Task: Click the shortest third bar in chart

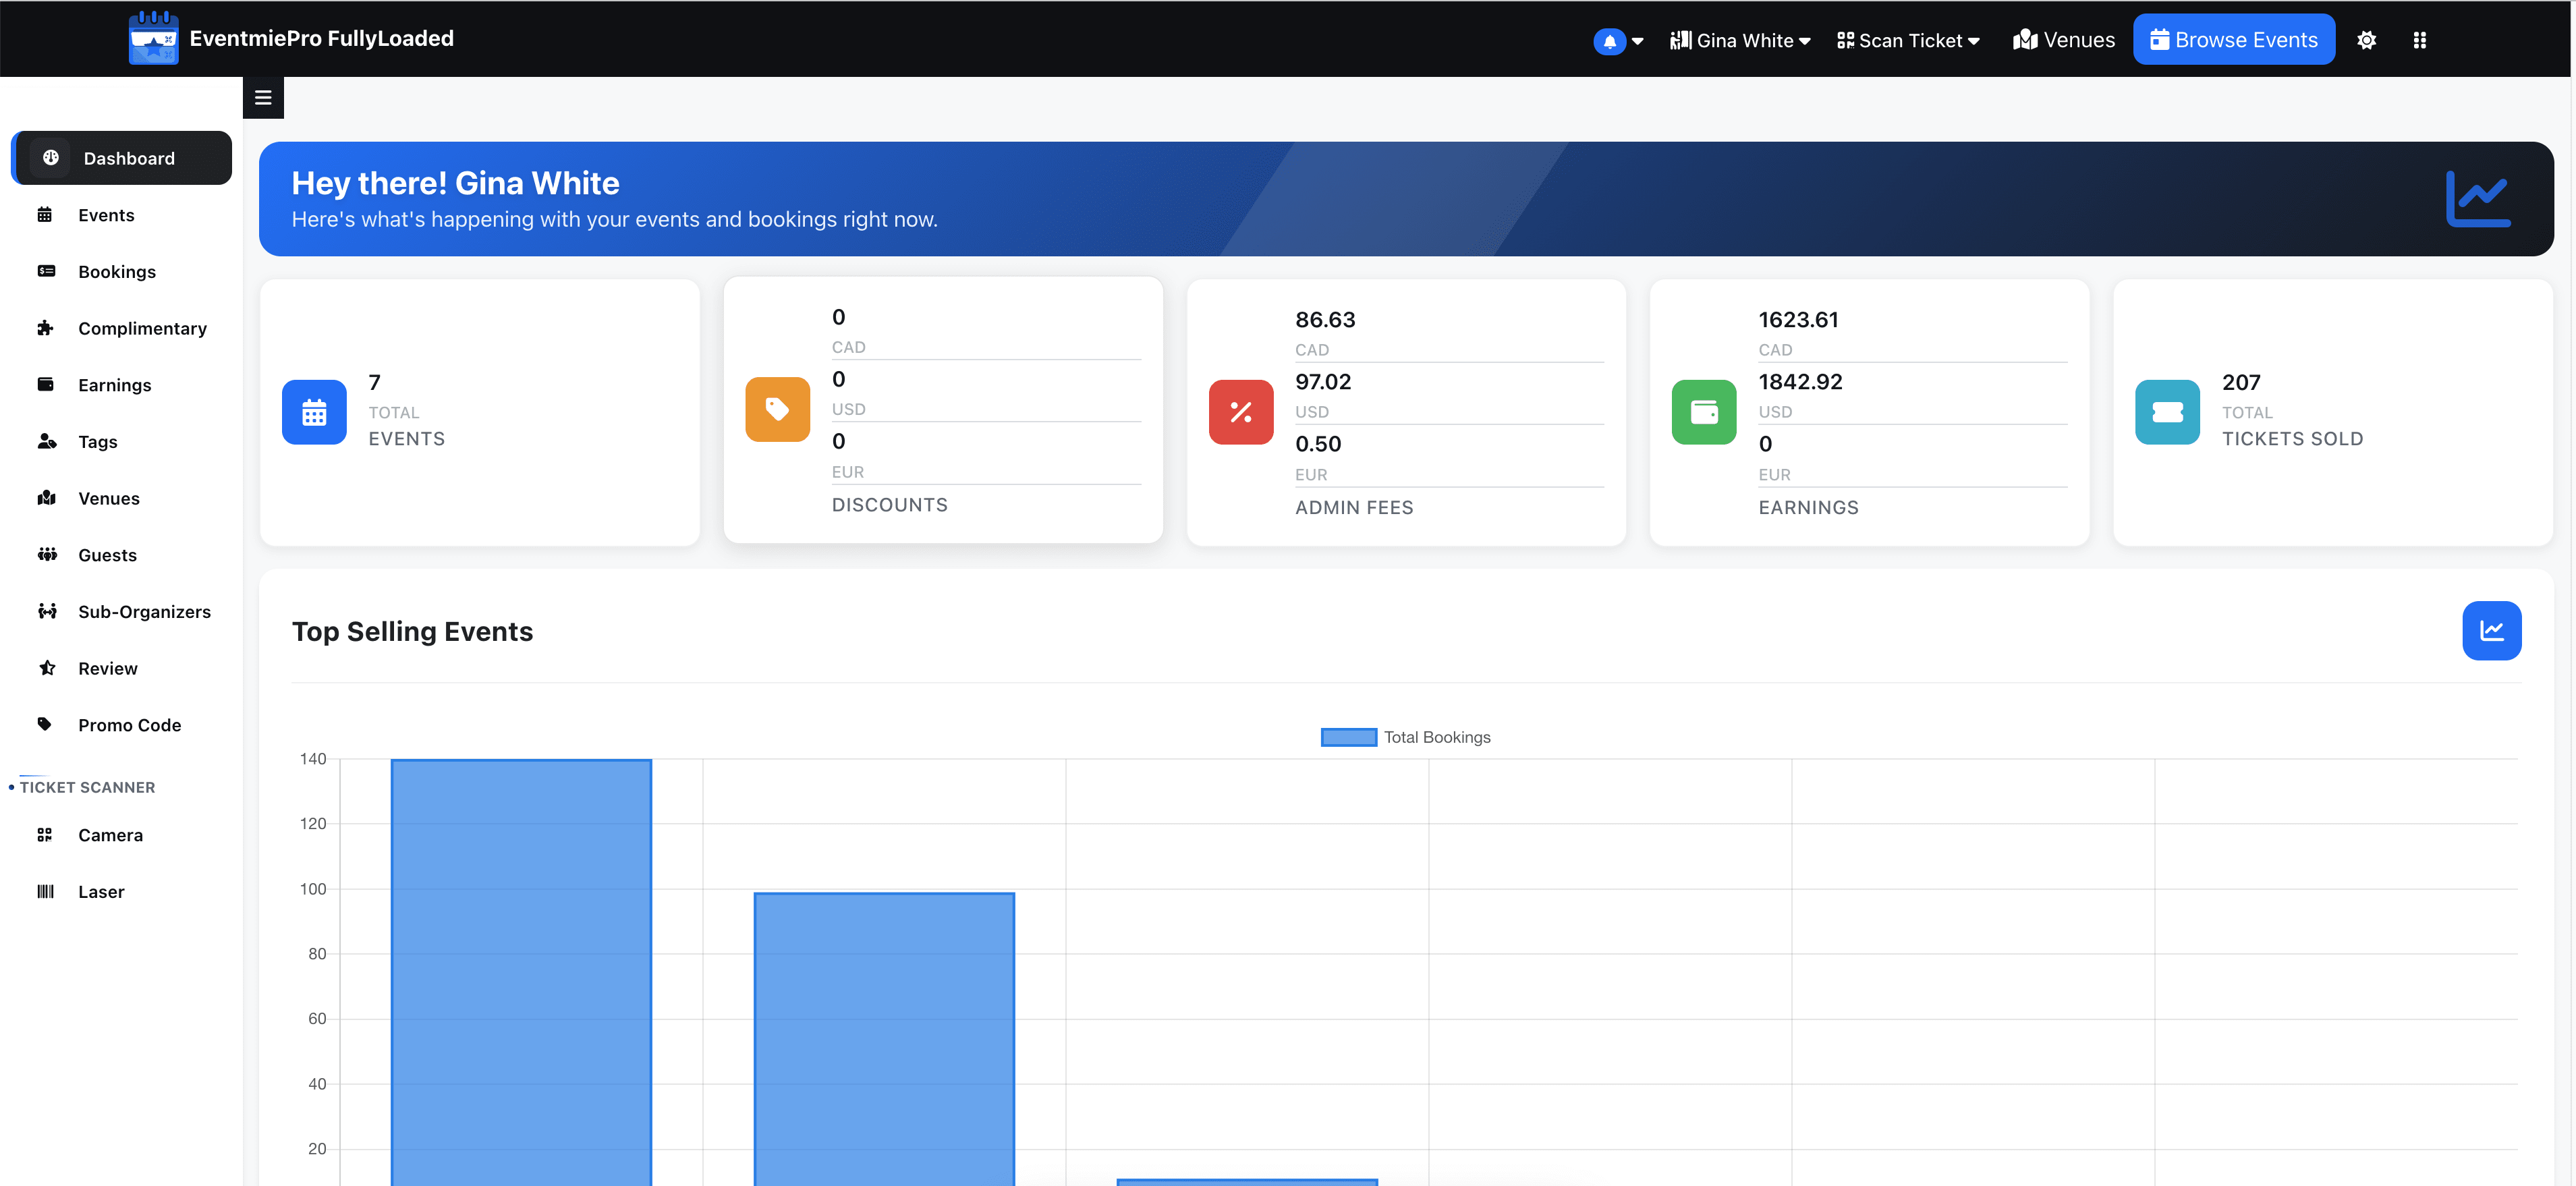Action: click(x=1247, y=1182)
